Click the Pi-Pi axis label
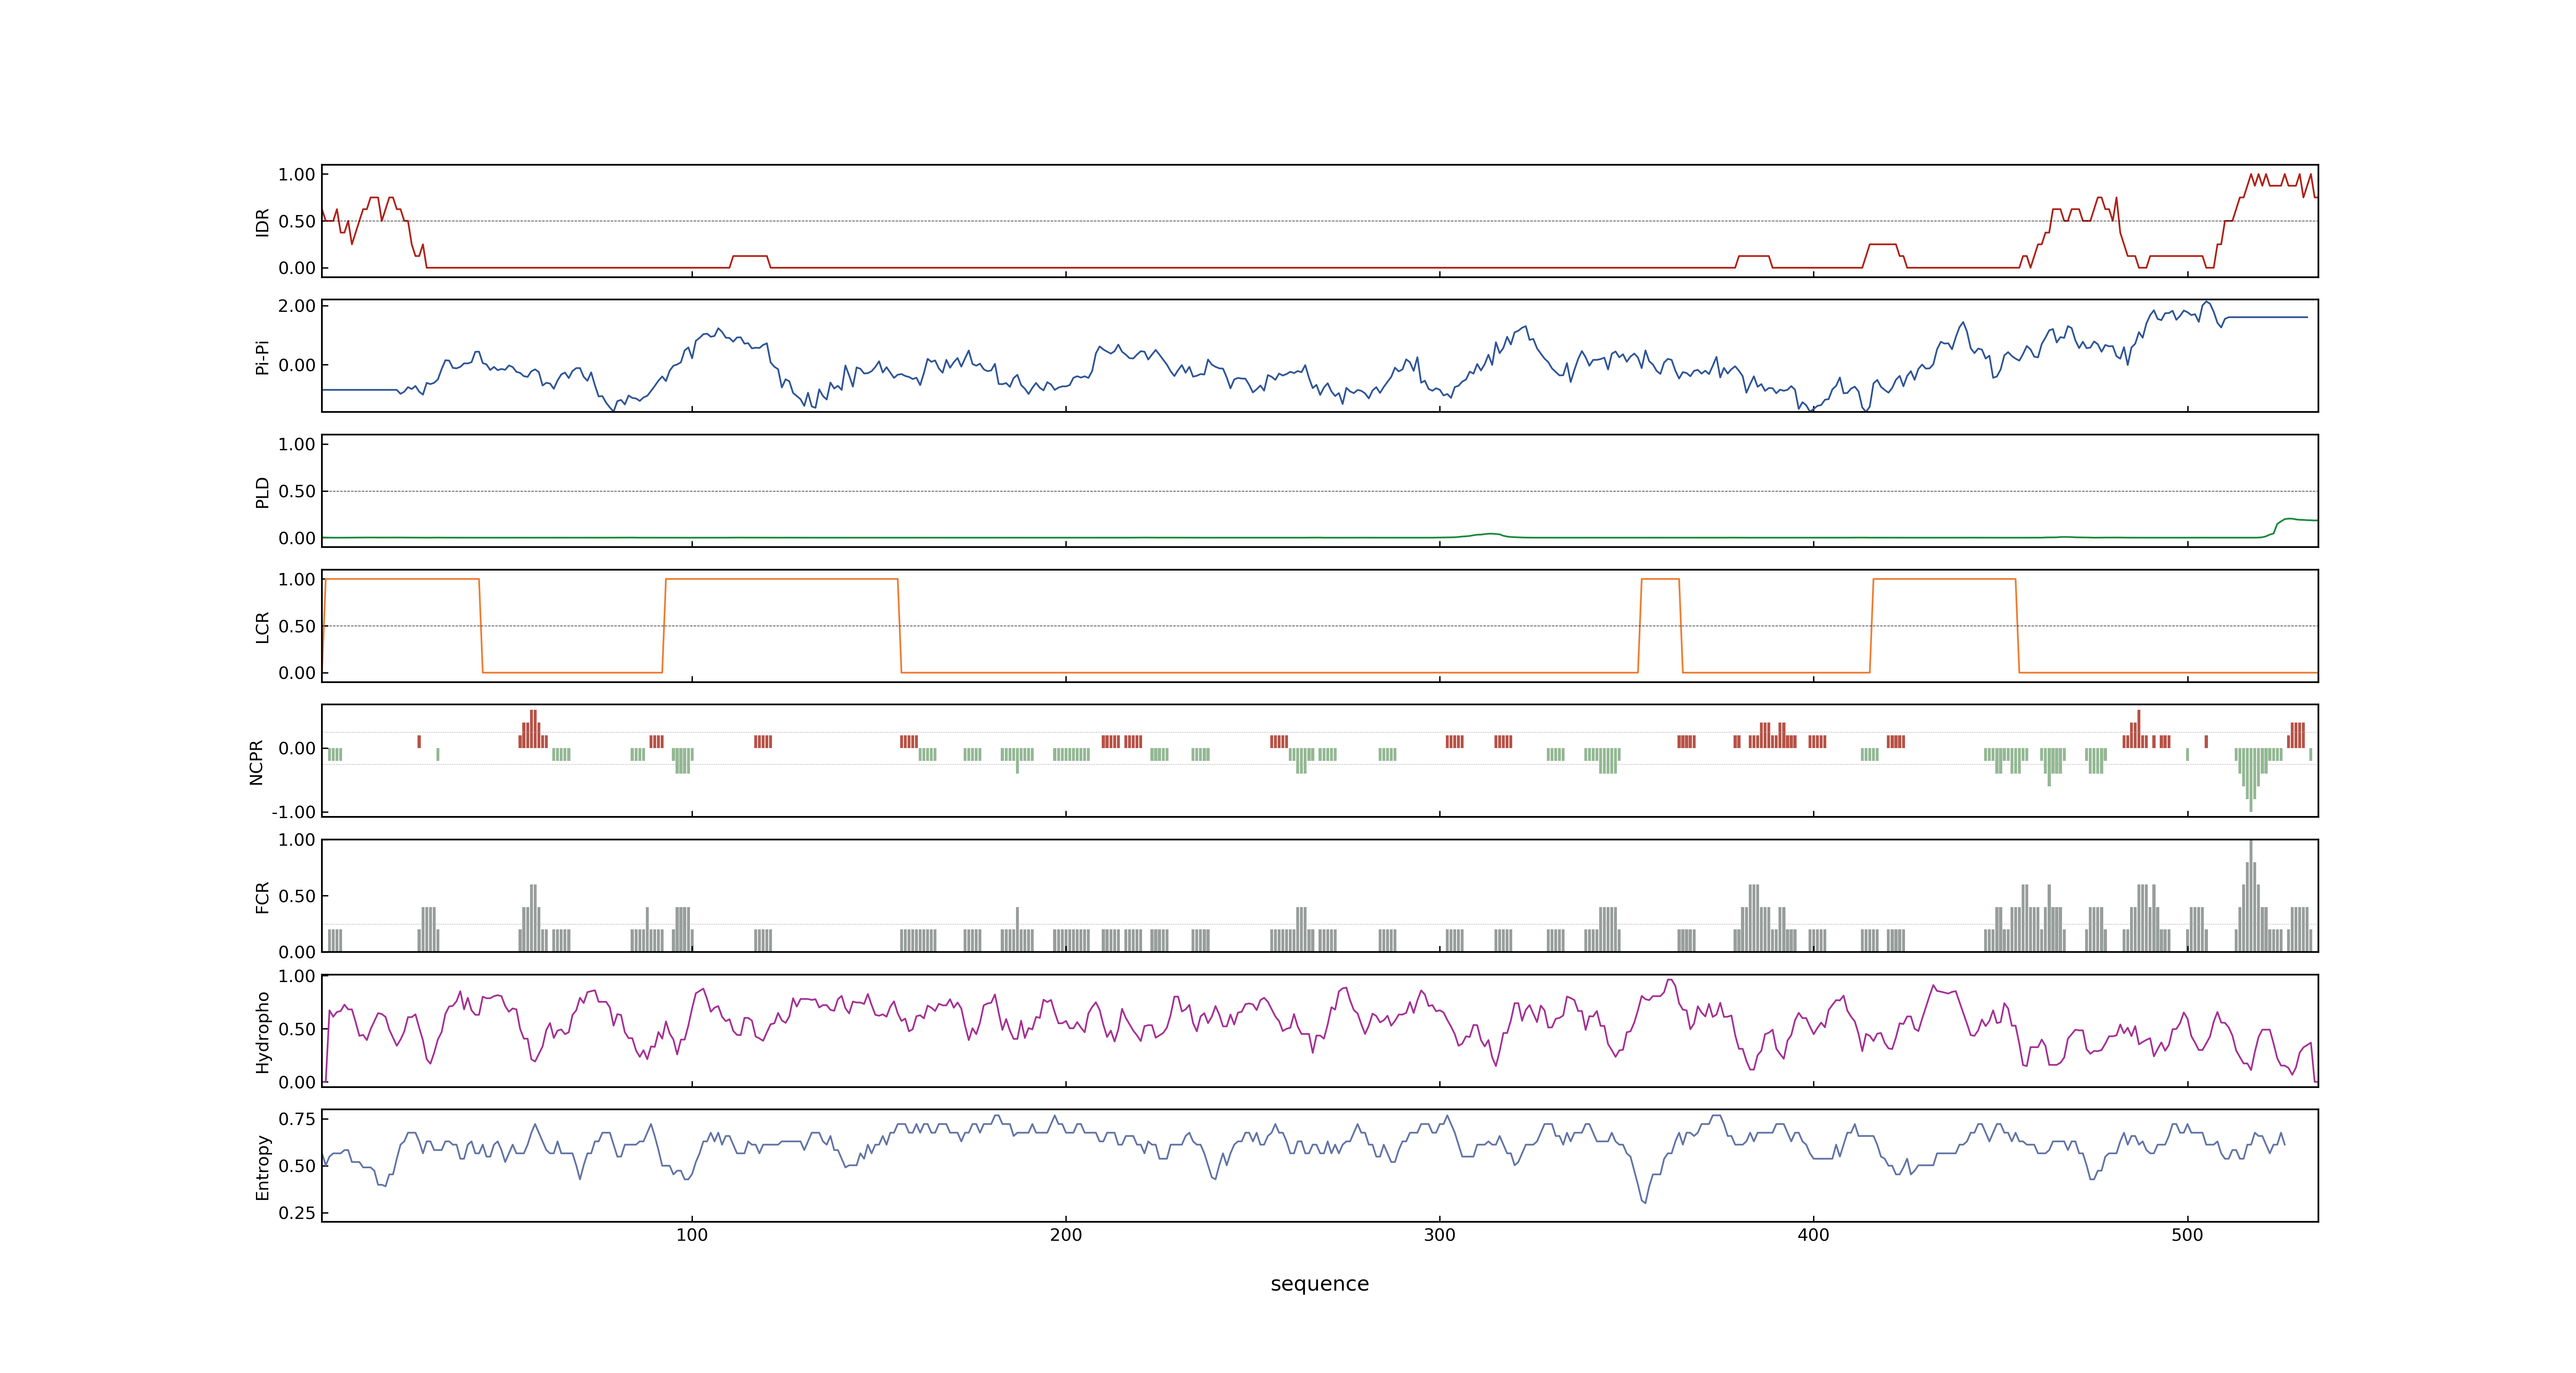 [x=262, y=357]
